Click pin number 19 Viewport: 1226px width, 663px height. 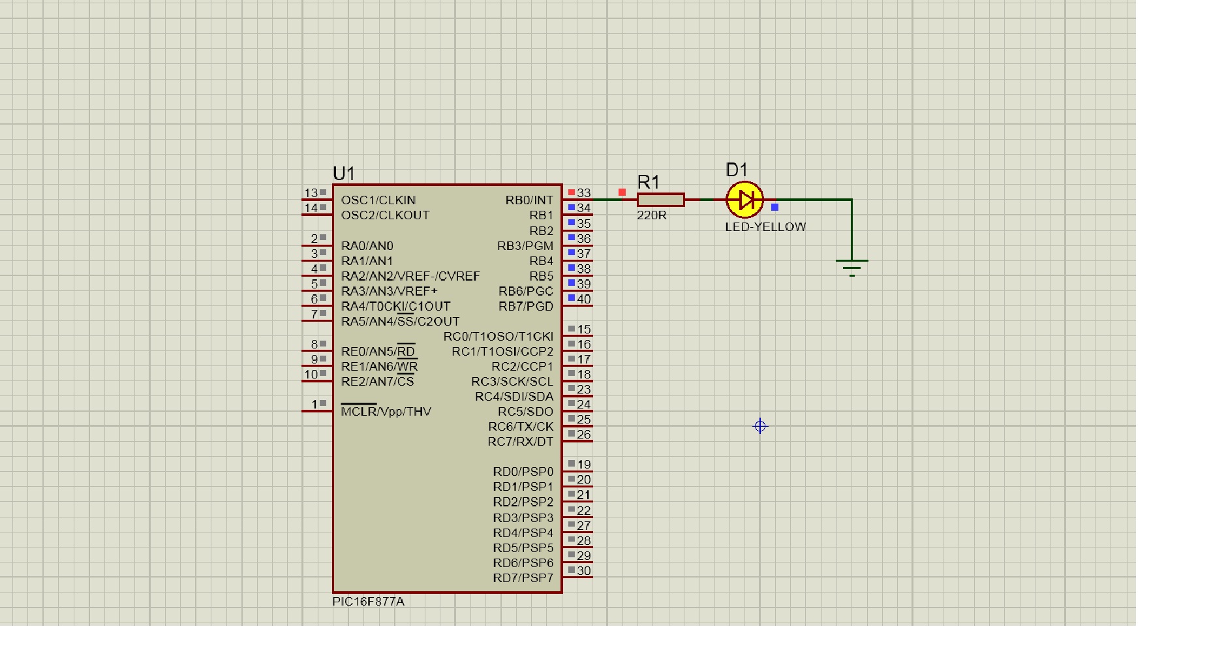point(584,465)
